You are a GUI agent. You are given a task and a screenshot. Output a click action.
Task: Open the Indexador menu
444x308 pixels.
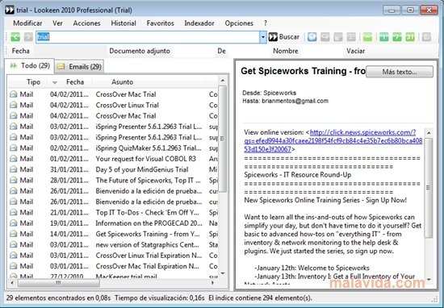(x=199, y=23)
